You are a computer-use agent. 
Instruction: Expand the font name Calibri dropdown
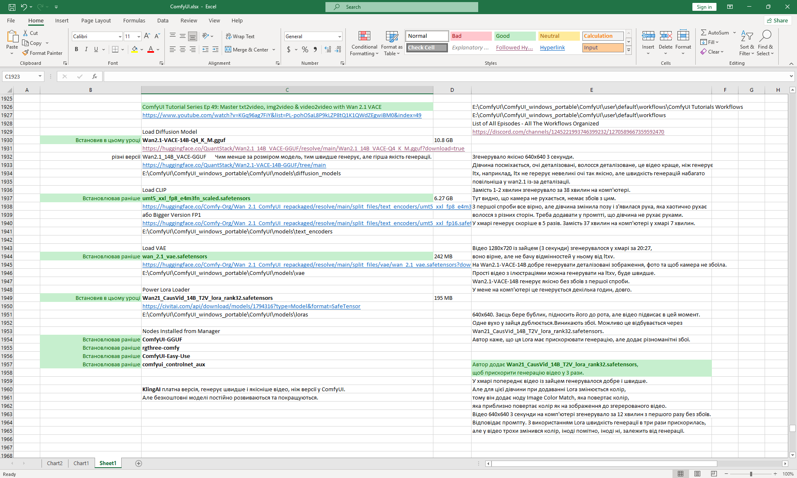tap(120, 37)
